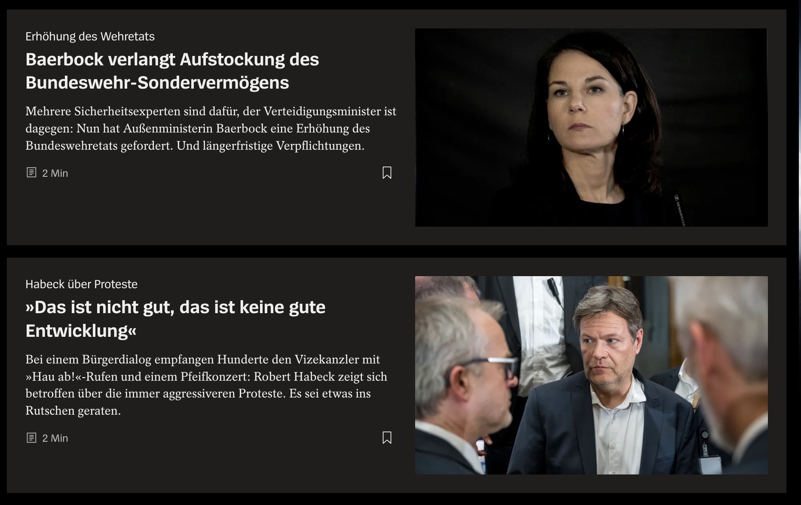Click '2 Min' reading time on Baerbock article
This screenshot has height=505, width=801.
pyautogui.click(x=55, y=173)
